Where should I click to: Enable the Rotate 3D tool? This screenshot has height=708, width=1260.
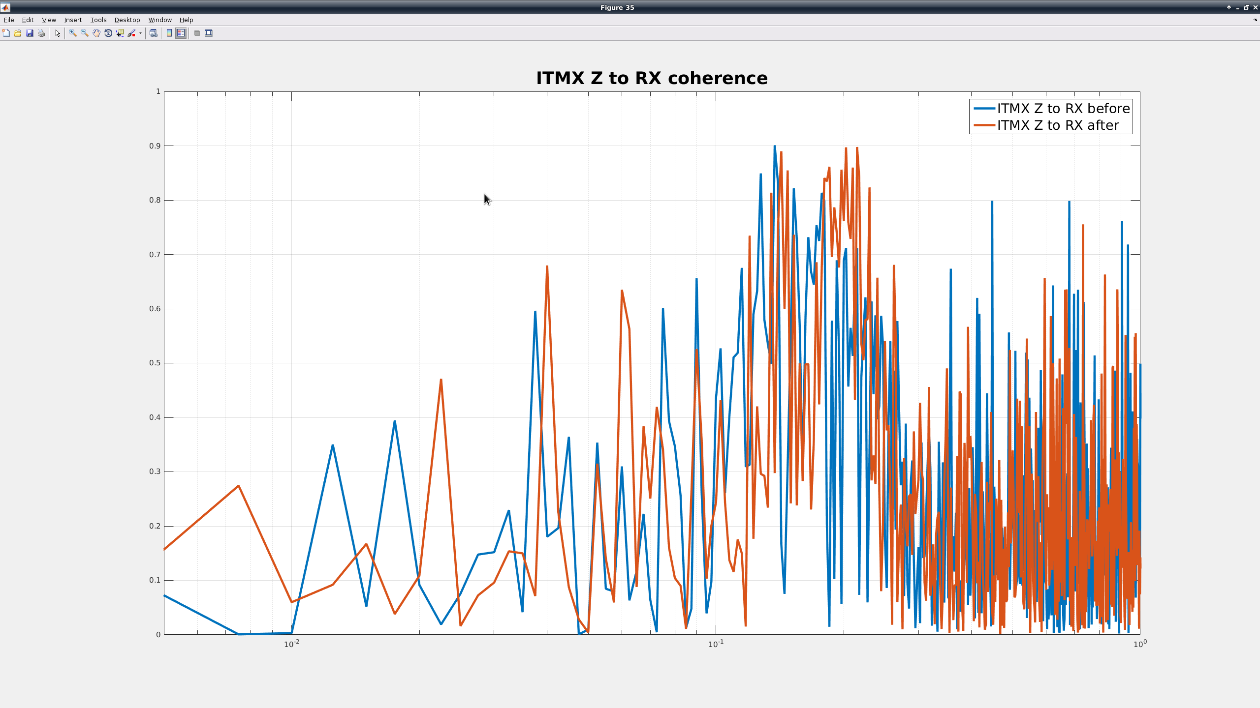point(108,33)
